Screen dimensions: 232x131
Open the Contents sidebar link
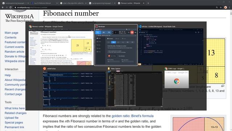click(x=11, y=37)
